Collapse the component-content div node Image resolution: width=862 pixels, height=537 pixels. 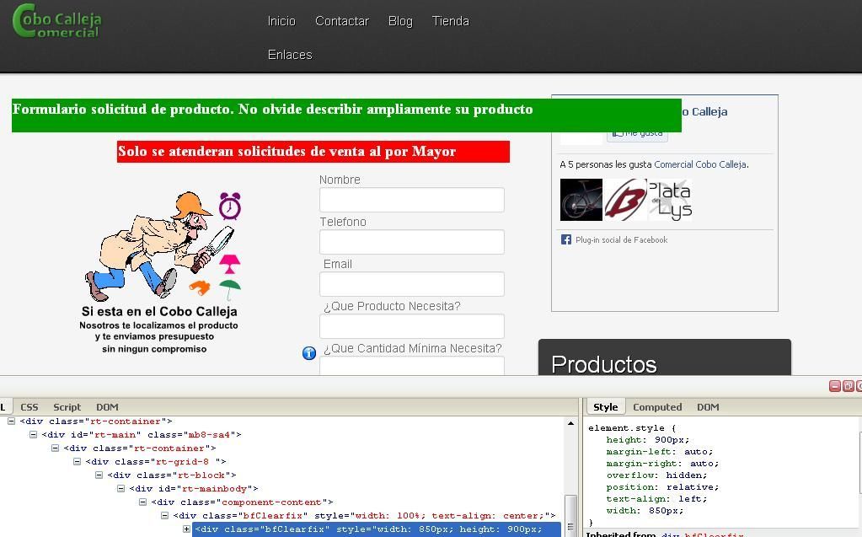[x=143, y=502]
